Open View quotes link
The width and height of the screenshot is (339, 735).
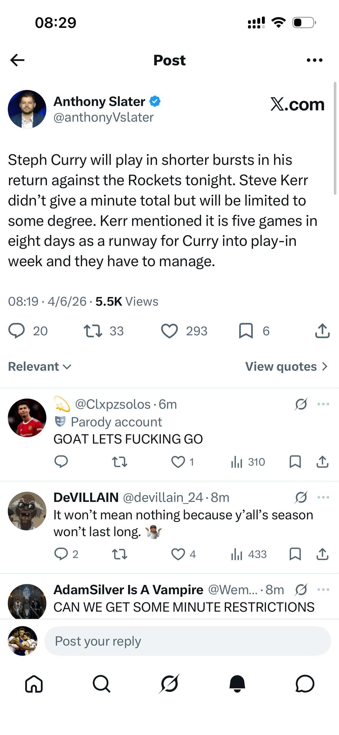click(286, 367)
